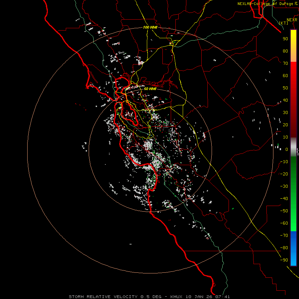Select the -10 value on the velocity scale
This screenshot has width=299, height=299.
pos(284,162)
